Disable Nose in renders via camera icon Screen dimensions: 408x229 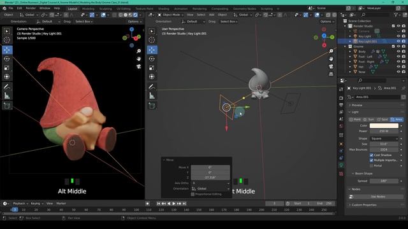point(404,72)
